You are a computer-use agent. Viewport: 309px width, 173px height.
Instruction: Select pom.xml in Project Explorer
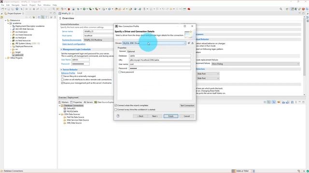click(x=19, y=55)
